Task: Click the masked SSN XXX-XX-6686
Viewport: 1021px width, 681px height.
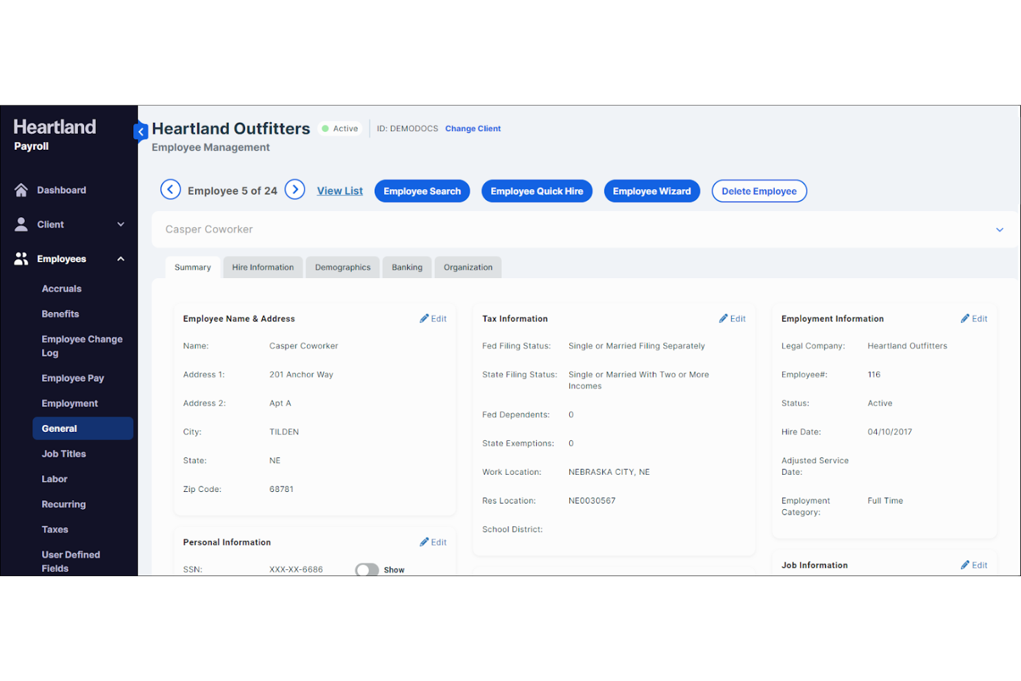Action: click(x=296, y=570)
